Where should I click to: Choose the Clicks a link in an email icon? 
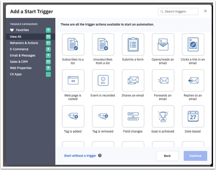coord(193,44)
